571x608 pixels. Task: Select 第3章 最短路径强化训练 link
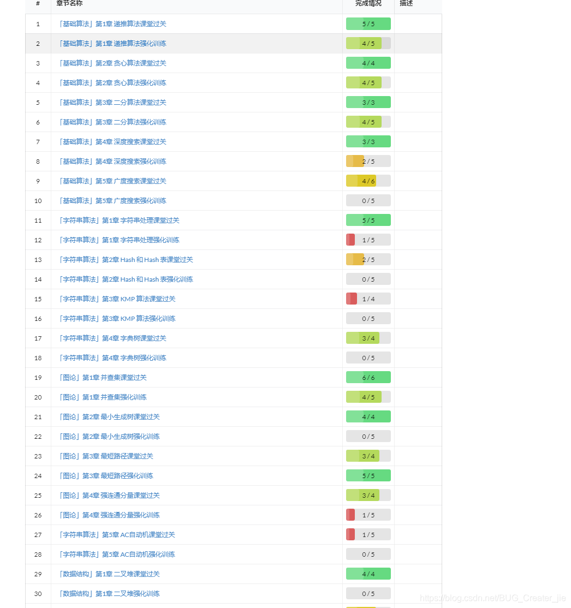105,476
